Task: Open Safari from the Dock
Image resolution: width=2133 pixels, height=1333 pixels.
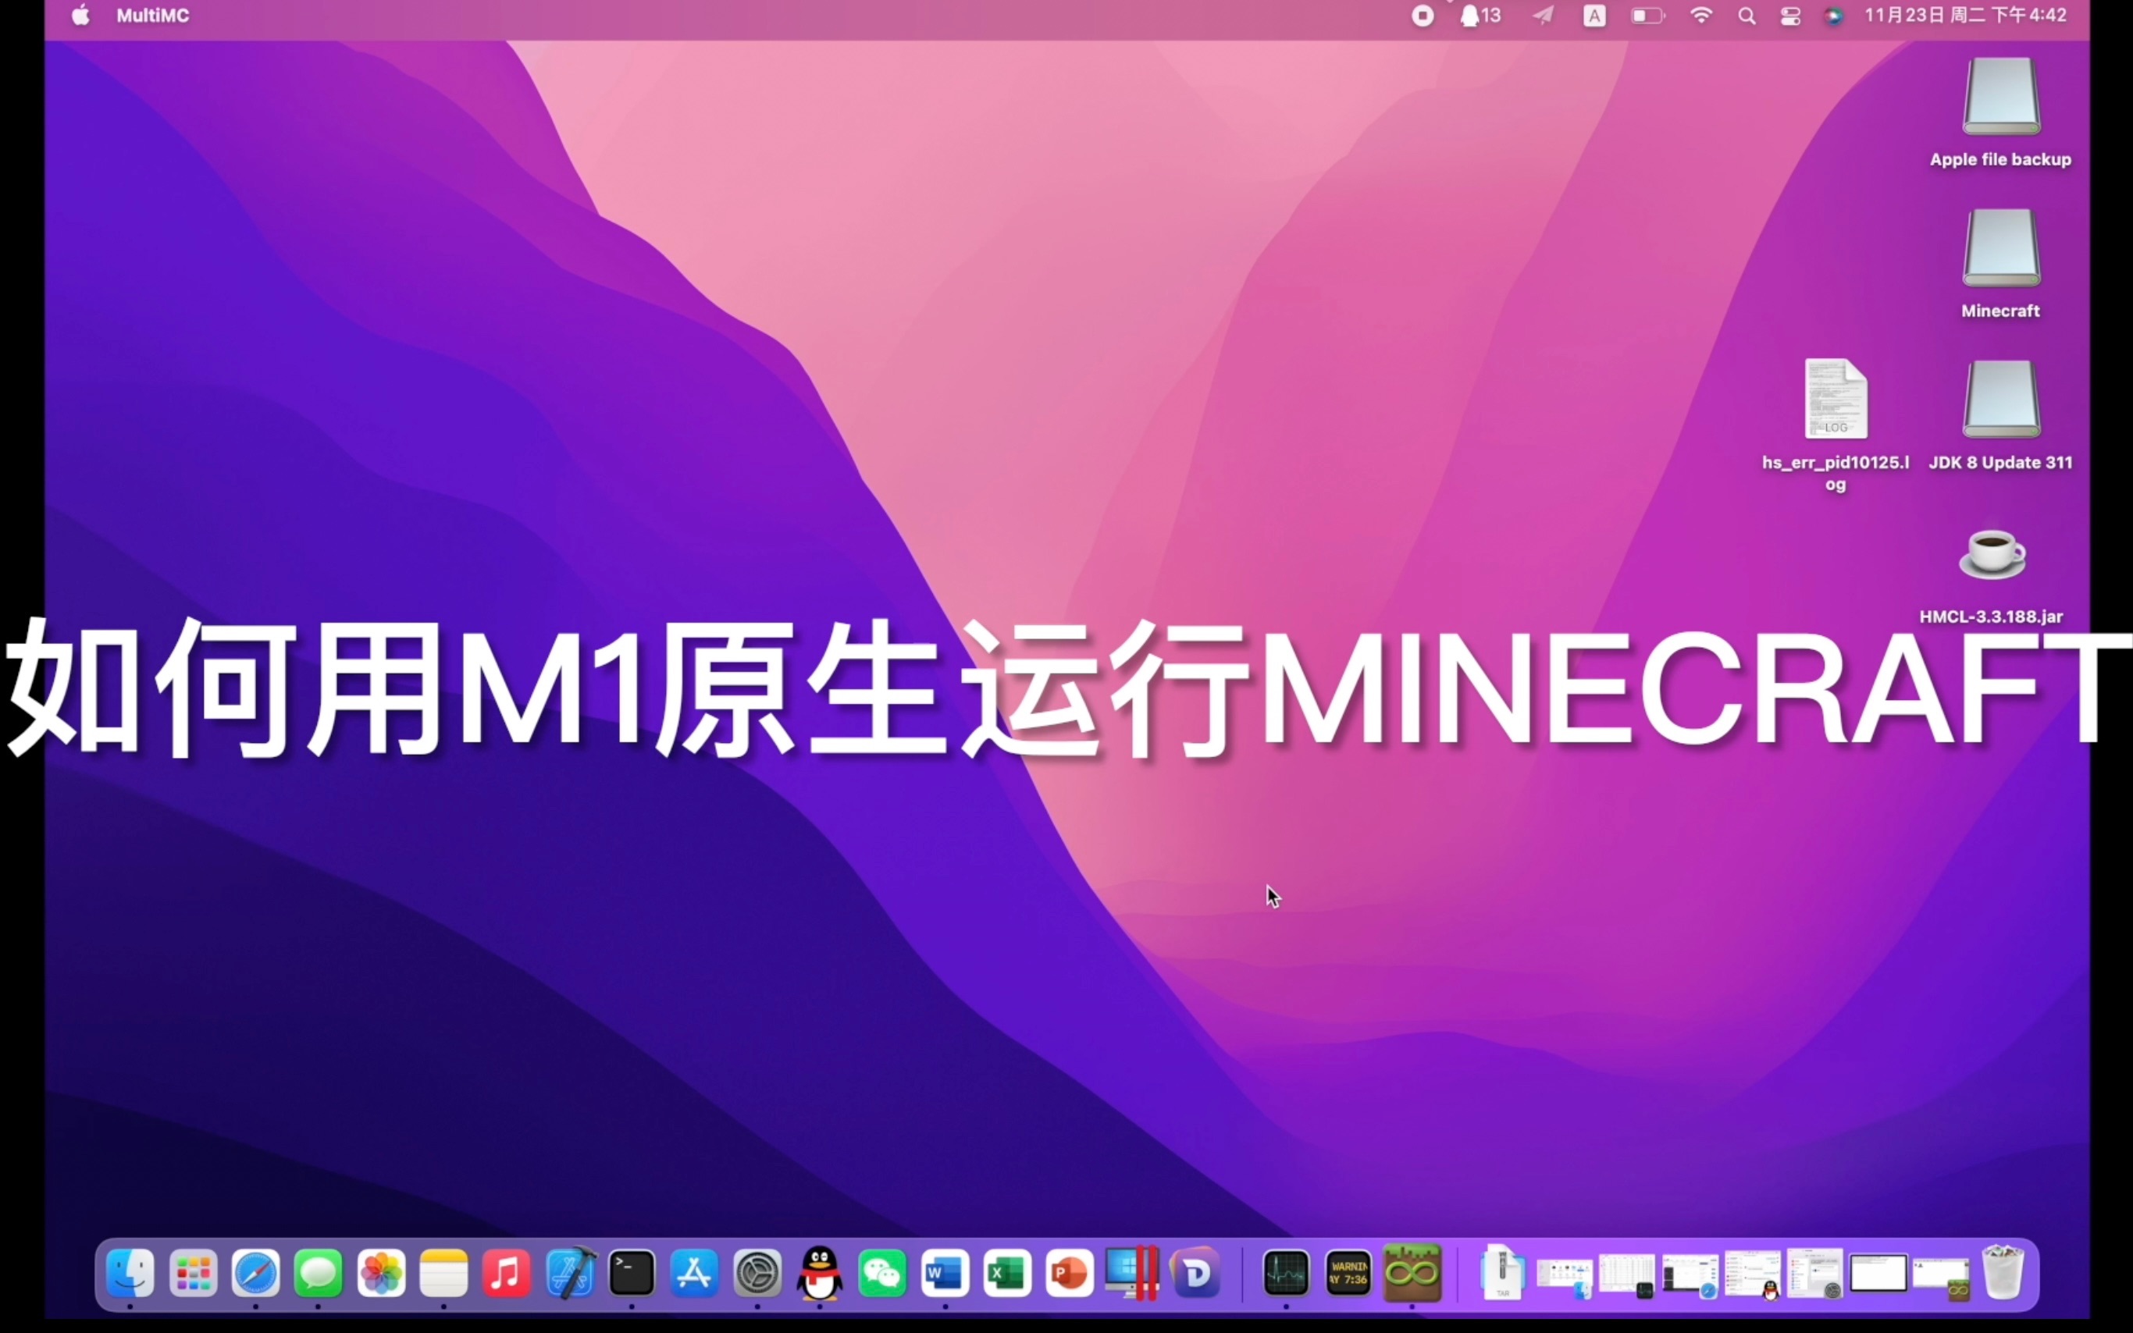Action: point(255,1273)
